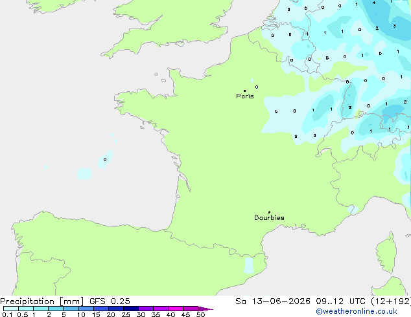Click legend scale value 0.1
Image resolution: width=411 pixels, height=317 pixels.
[7, 314]
